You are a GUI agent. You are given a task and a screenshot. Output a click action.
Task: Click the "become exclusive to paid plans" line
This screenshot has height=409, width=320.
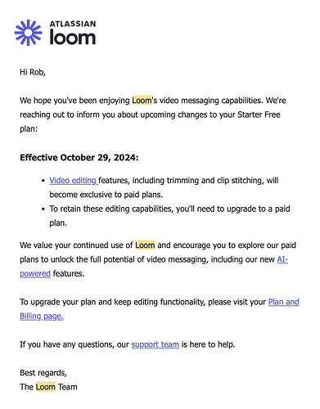coord(106,195)
